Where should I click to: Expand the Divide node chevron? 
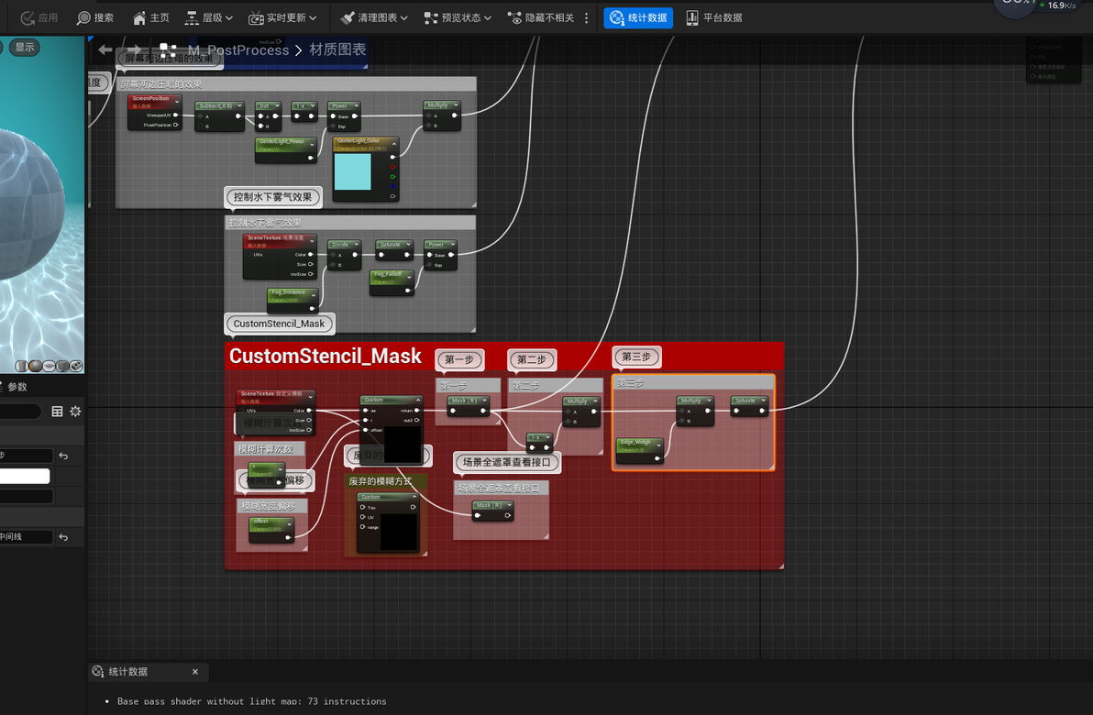(356, 245)
